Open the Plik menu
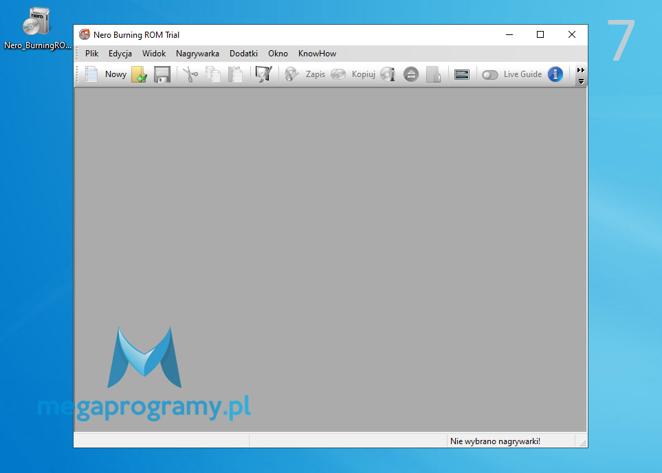 point(91,54)
